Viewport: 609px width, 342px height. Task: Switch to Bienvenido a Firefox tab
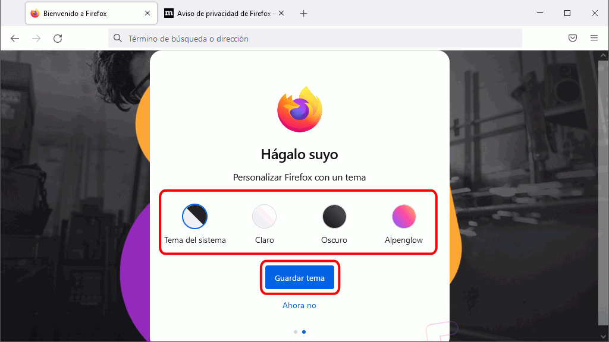click(91, 13)
